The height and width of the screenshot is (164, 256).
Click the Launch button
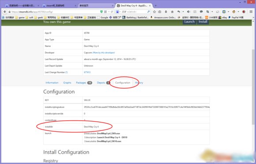click(189, 22)
